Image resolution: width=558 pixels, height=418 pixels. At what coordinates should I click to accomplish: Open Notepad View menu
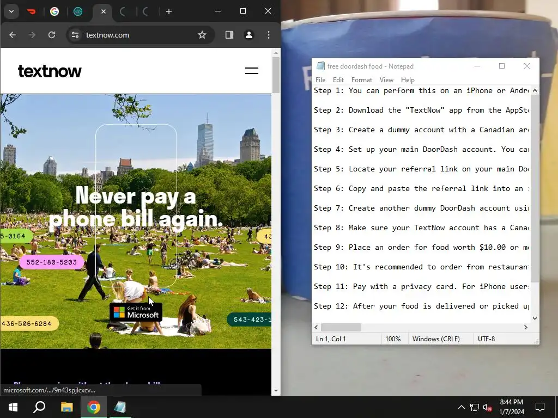(x=386, y=80)
